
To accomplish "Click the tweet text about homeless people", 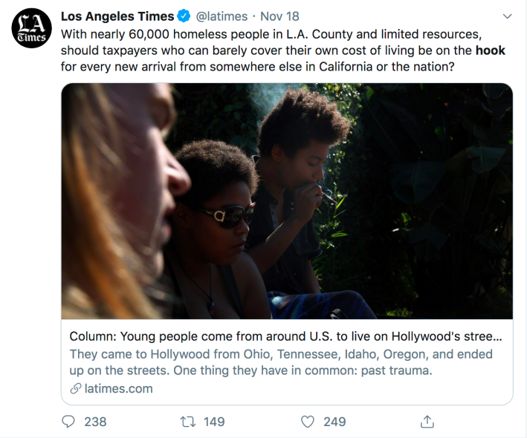I will pyautogui.click(x=283, y=50).
